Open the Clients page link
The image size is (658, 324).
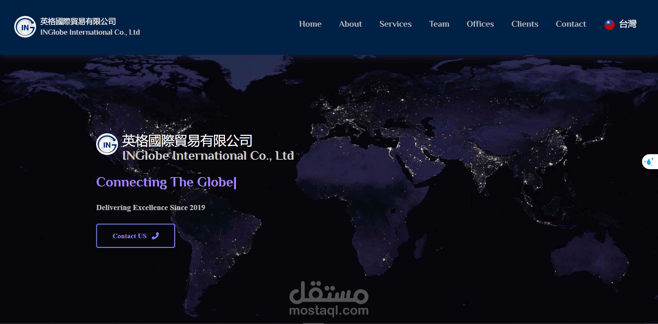[524, 24]
